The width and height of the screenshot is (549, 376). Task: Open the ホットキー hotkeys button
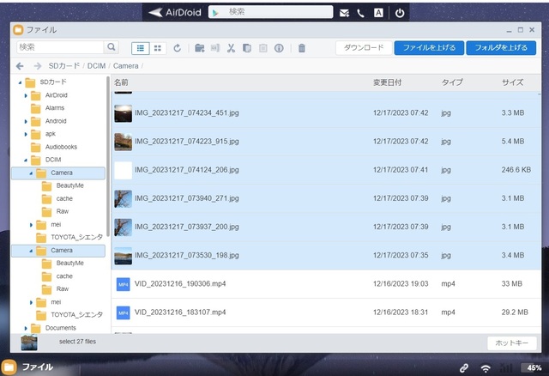511,343
